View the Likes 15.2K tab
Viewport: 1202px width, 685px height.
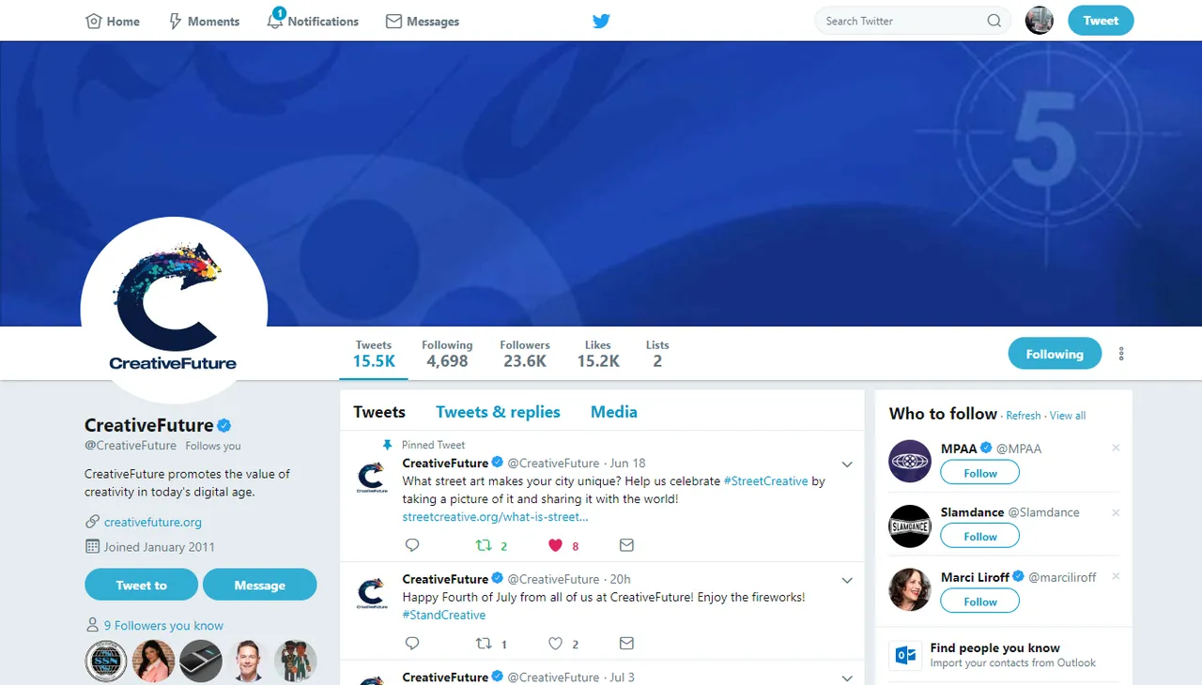click(598, 354)
